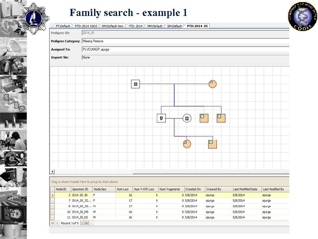This screenshot has width=318, height=239.
Task: Select the grandmother circle node at top right
Action: (212, 84)
